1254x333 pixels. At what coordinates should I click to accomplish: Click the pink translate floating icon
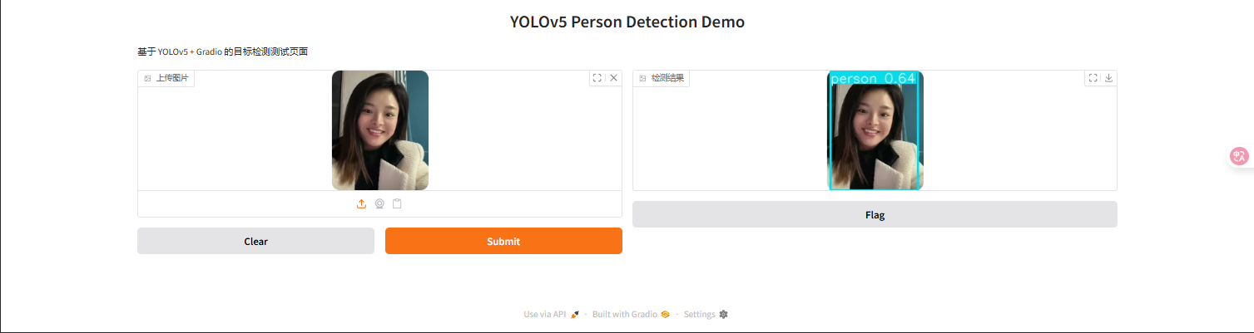pyautogui.click(x=1240, y=156)
